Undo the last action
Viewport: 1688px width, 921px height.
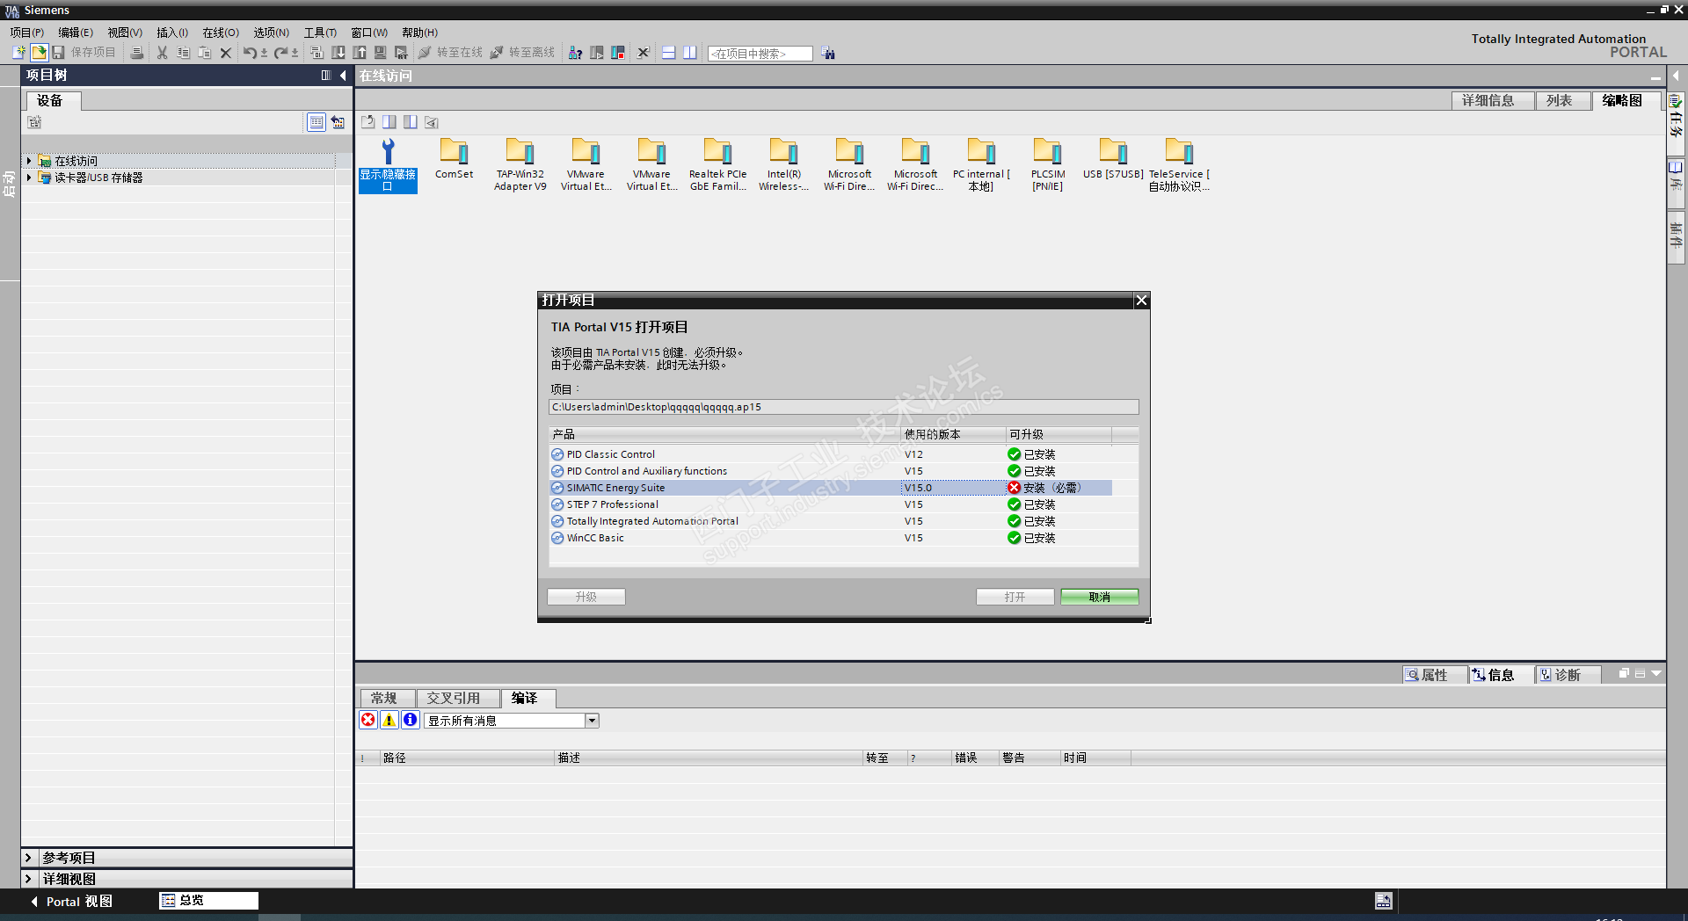coord(250,53)
